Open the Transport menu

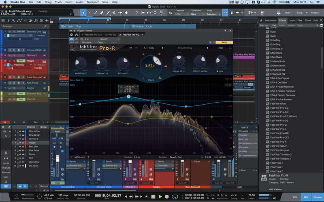[92, 2]
